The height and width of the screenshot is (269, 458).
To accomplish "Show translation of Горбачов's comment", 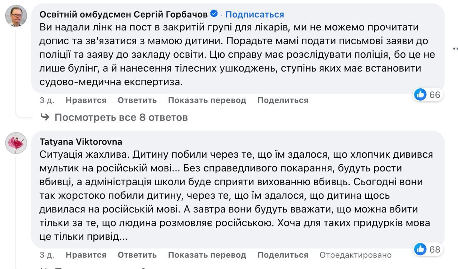I will [207, 100].
